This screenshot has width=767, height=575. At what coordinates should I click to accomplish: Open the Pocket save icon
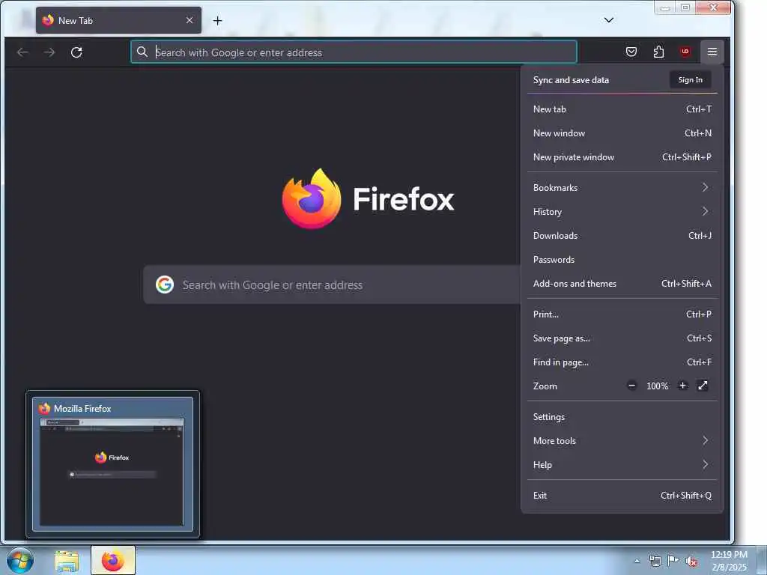[631, 52]
